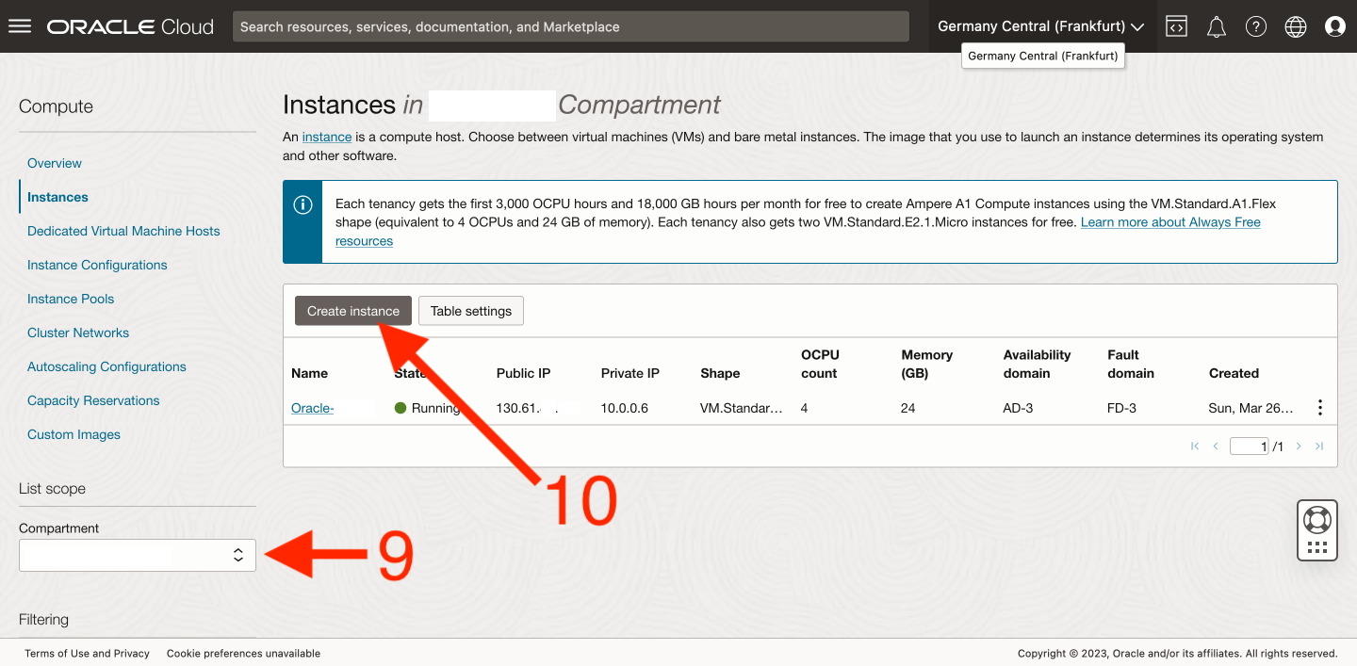Expand the Germany Central region dropdown
The image size is (1357, 666).
[x=1040, y=26]
